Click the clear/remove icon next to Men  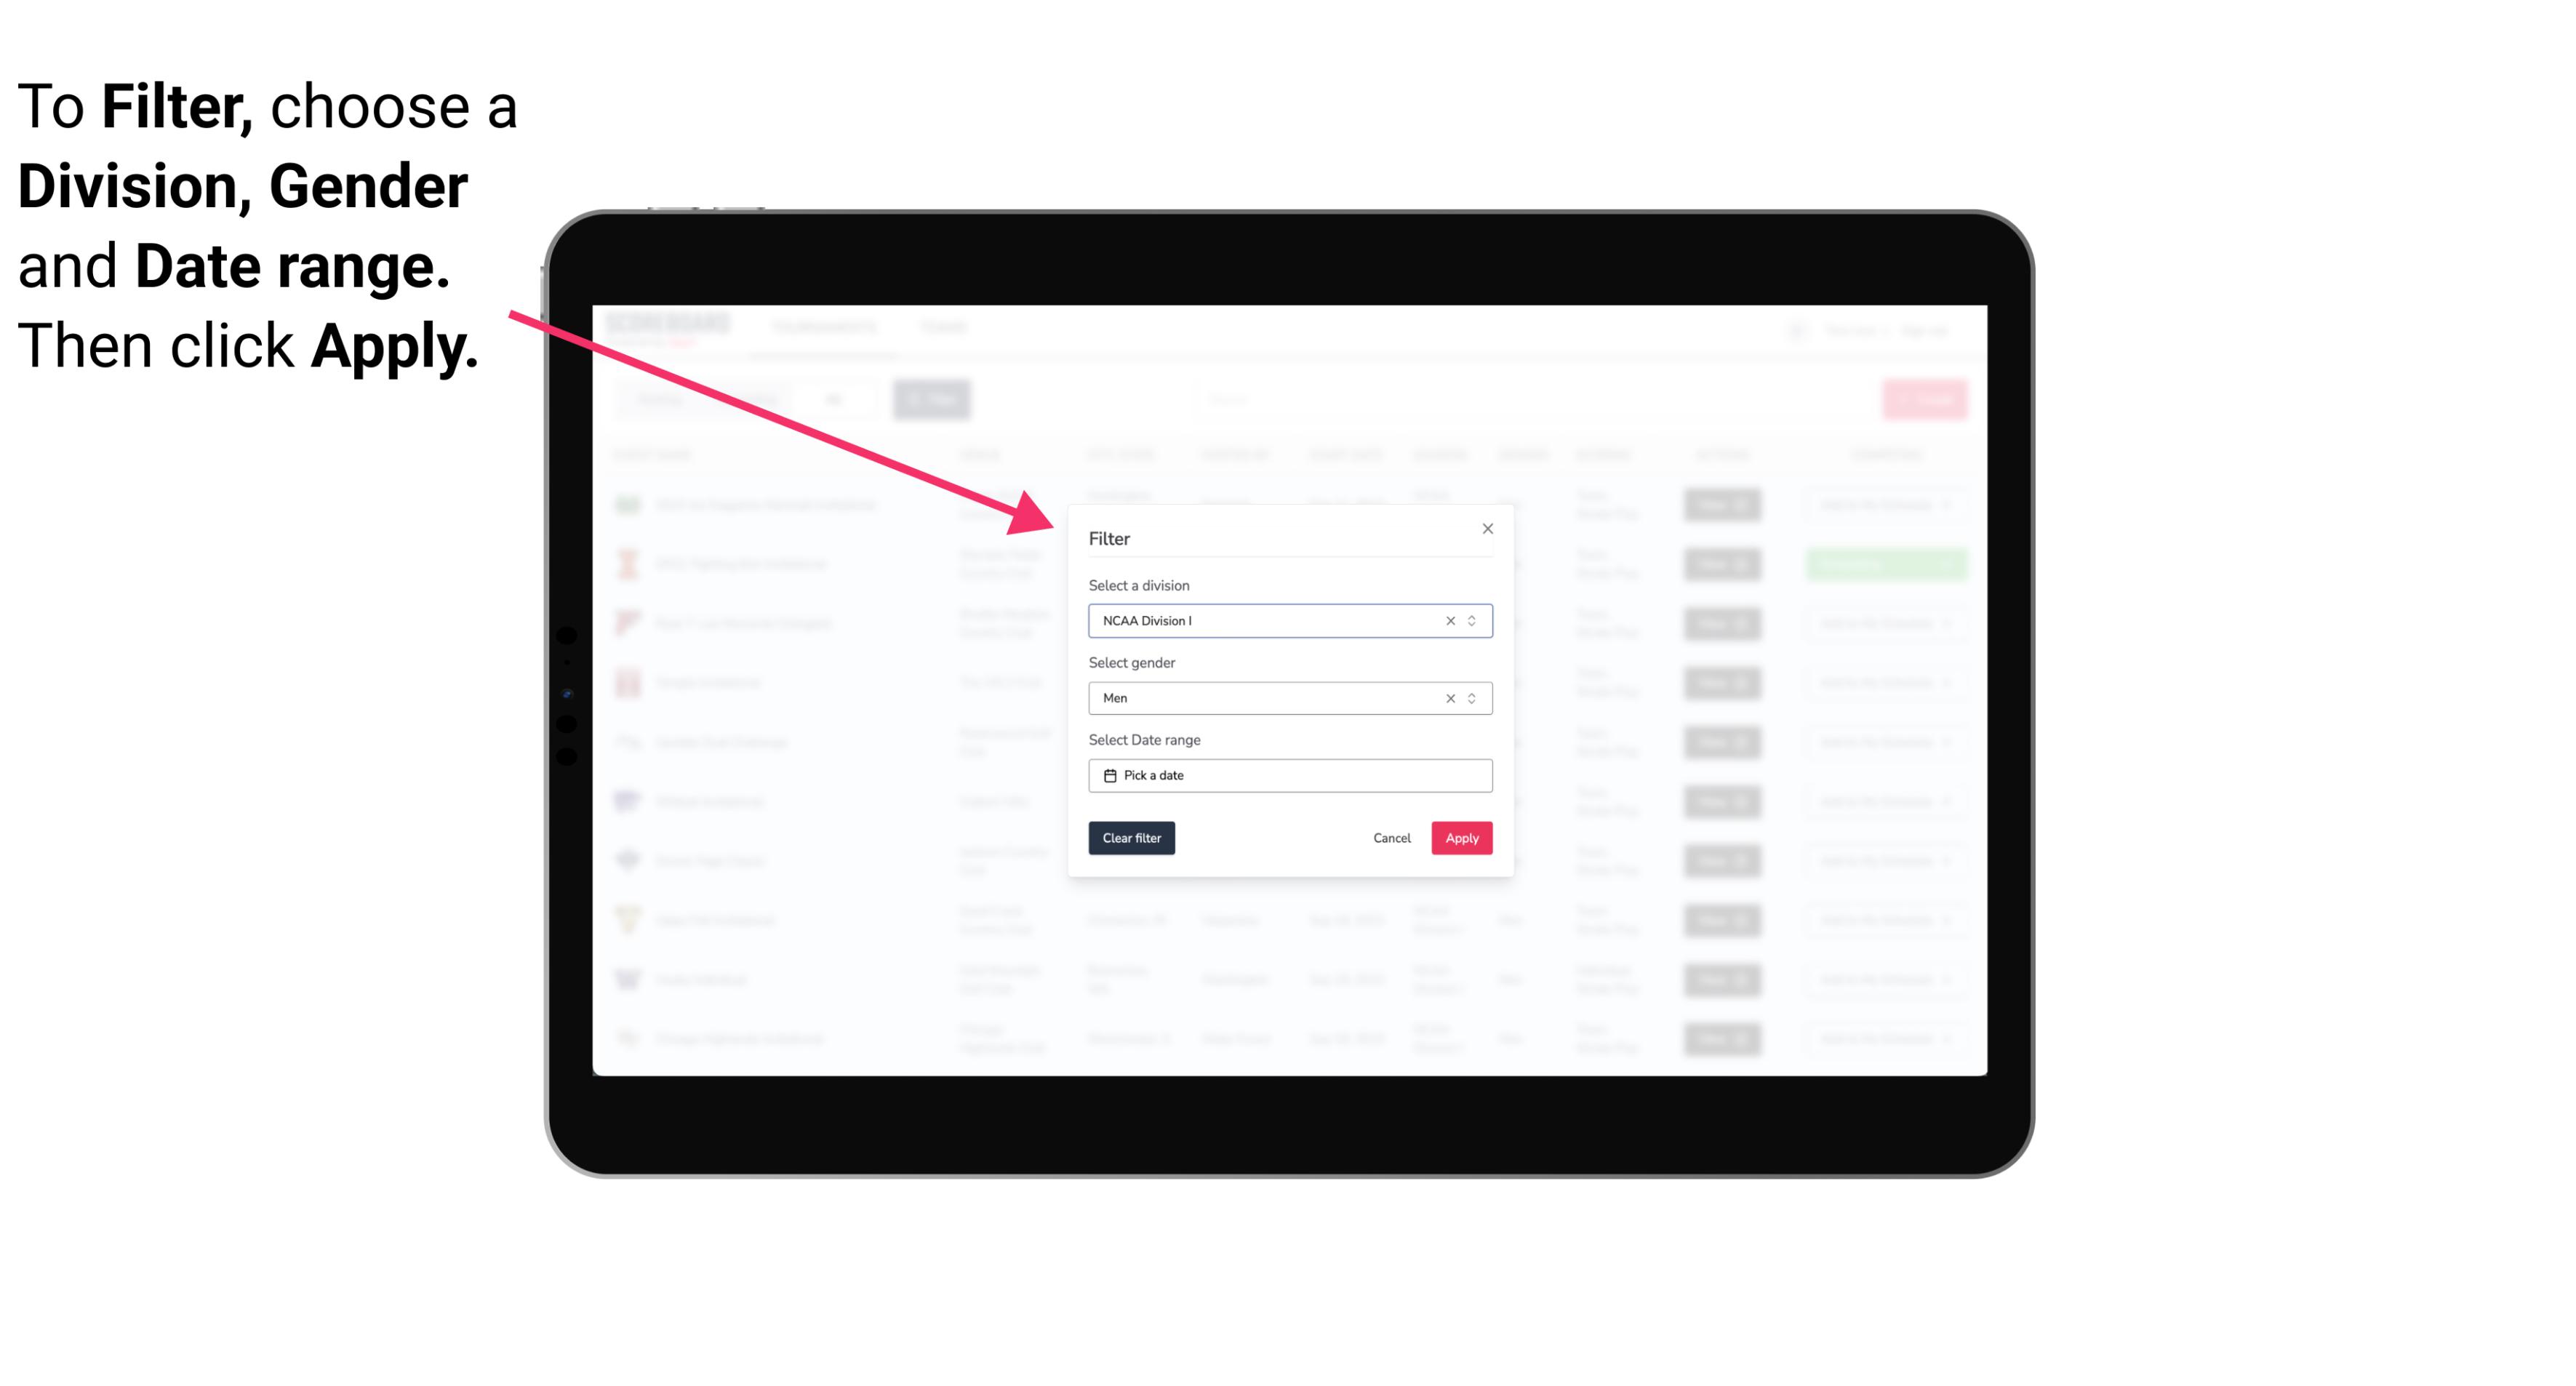[1447, 697]
